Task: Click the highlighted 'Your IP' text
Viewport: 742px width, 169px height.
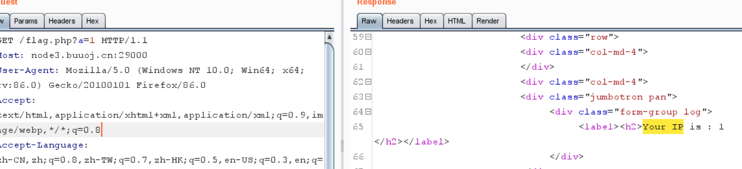Action: pos(663,127)
